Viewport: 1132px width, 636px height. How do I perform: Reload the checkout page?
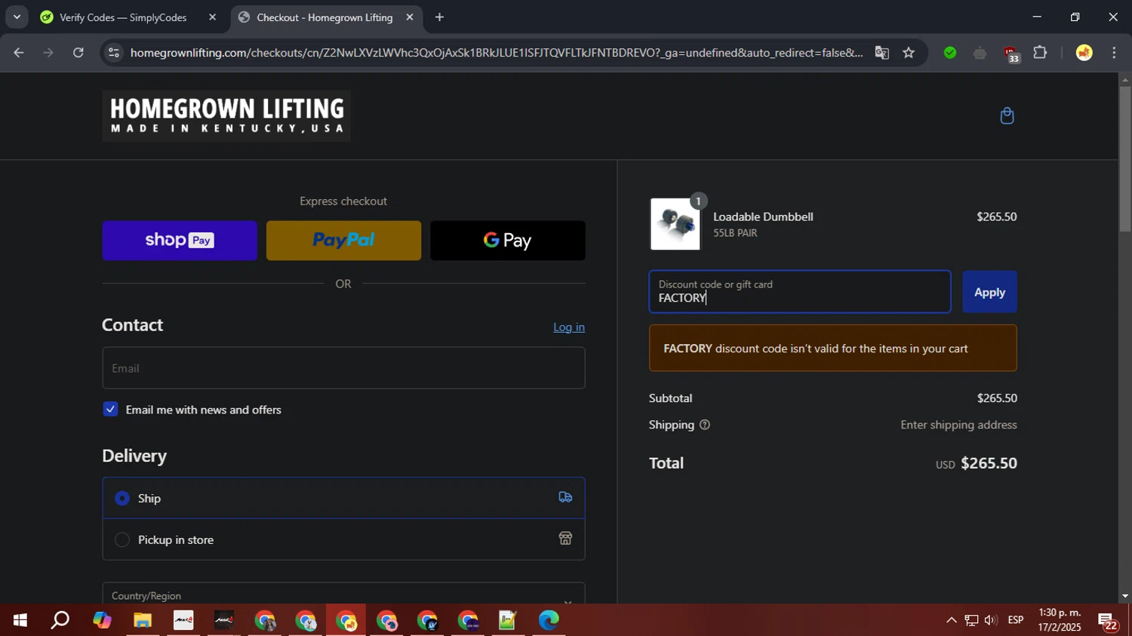click(78, 53)
